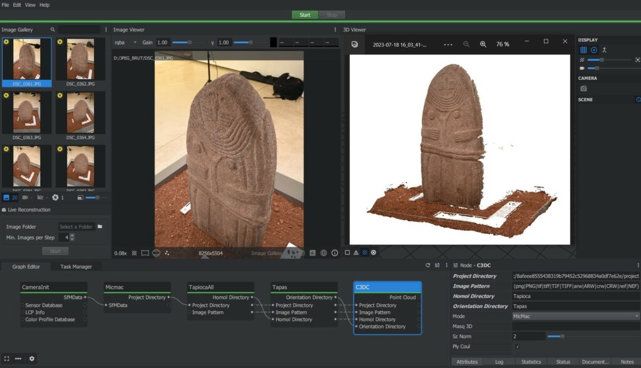Switch to the Task Manager tab
This screenshot has height=368, width=641.
coord(76,267)
